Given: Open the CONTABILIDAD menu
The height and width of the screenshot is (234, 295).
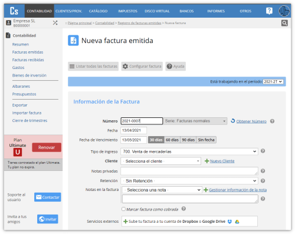Looking at the screenshot, I should (40, 11).
